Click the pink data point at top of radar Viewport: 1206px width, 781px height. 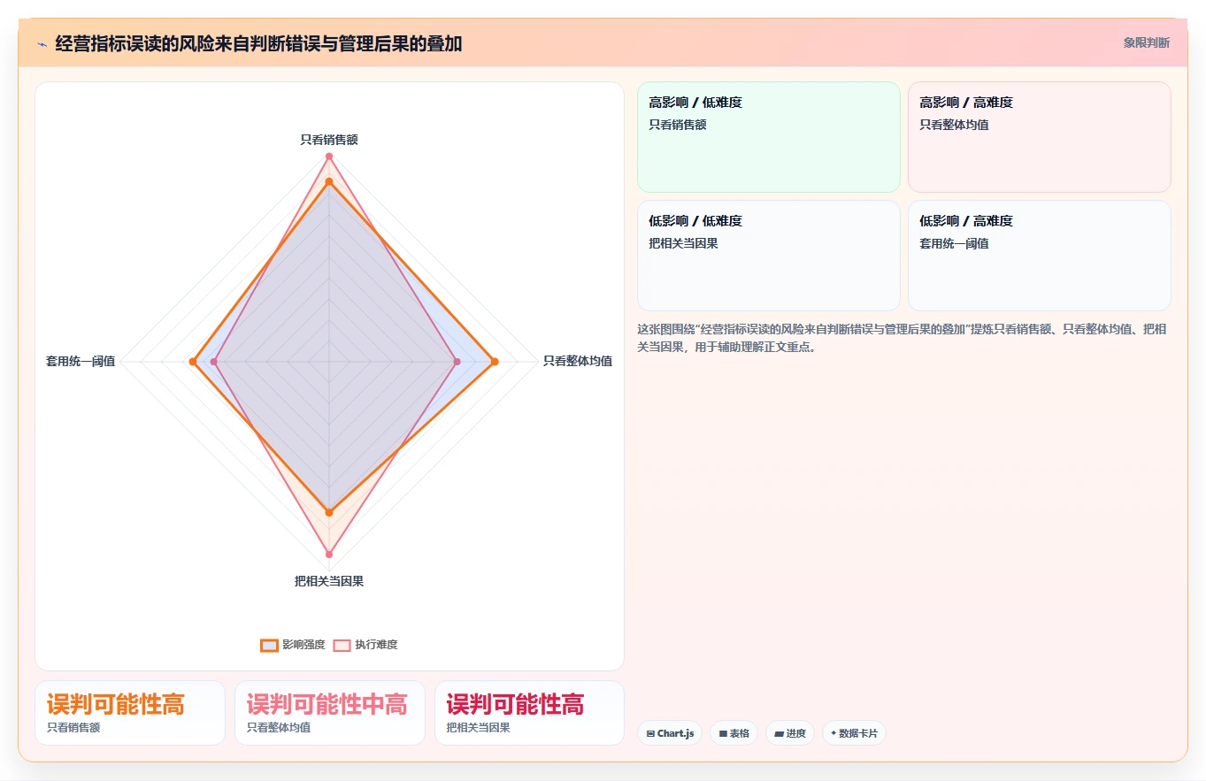(x=329, y=157)
